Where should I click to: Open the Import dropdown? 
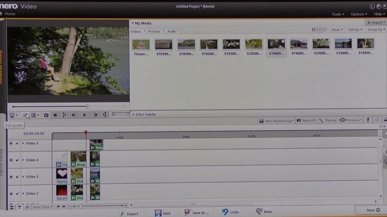click(x=376, y=22)
